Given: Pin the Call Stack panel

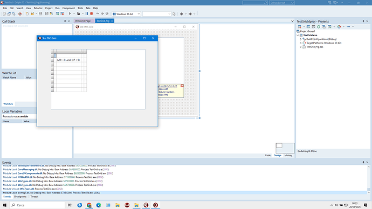Looking at the screenshot, I should point(65,22).
